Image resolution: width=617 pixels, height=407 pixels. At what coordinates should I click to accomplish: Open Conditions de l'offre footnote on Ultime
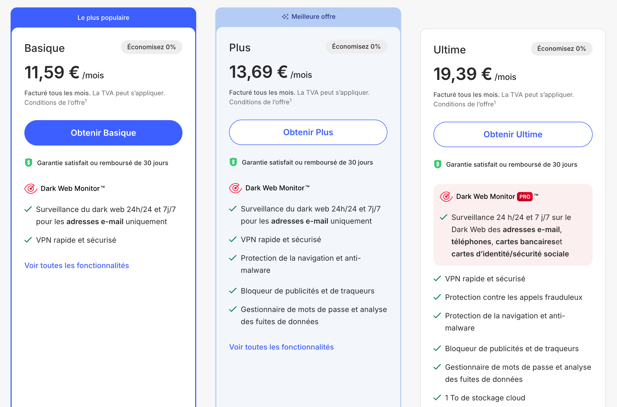click(464, 104)
